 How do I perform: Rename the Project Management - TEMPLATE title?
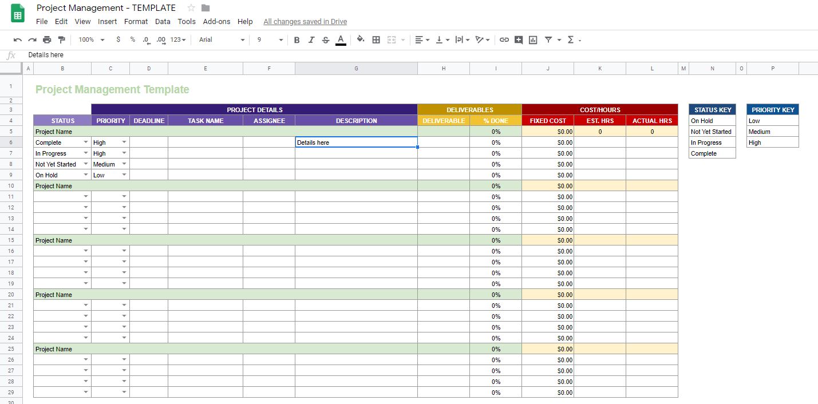click(x=106, y=7)
